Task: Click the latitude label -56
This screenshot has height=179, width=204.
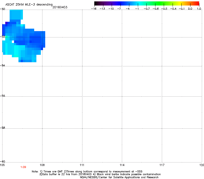Action: point(2,96)
